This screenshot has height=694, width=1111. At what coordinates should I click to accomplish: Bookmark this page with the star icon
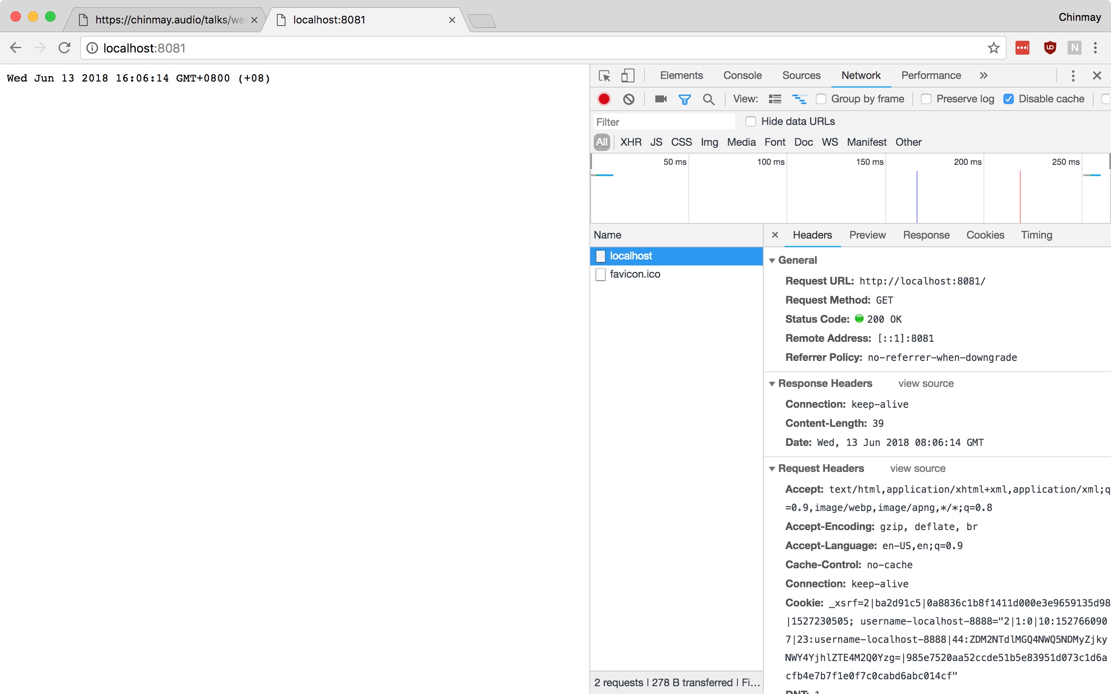click(993, 48)
